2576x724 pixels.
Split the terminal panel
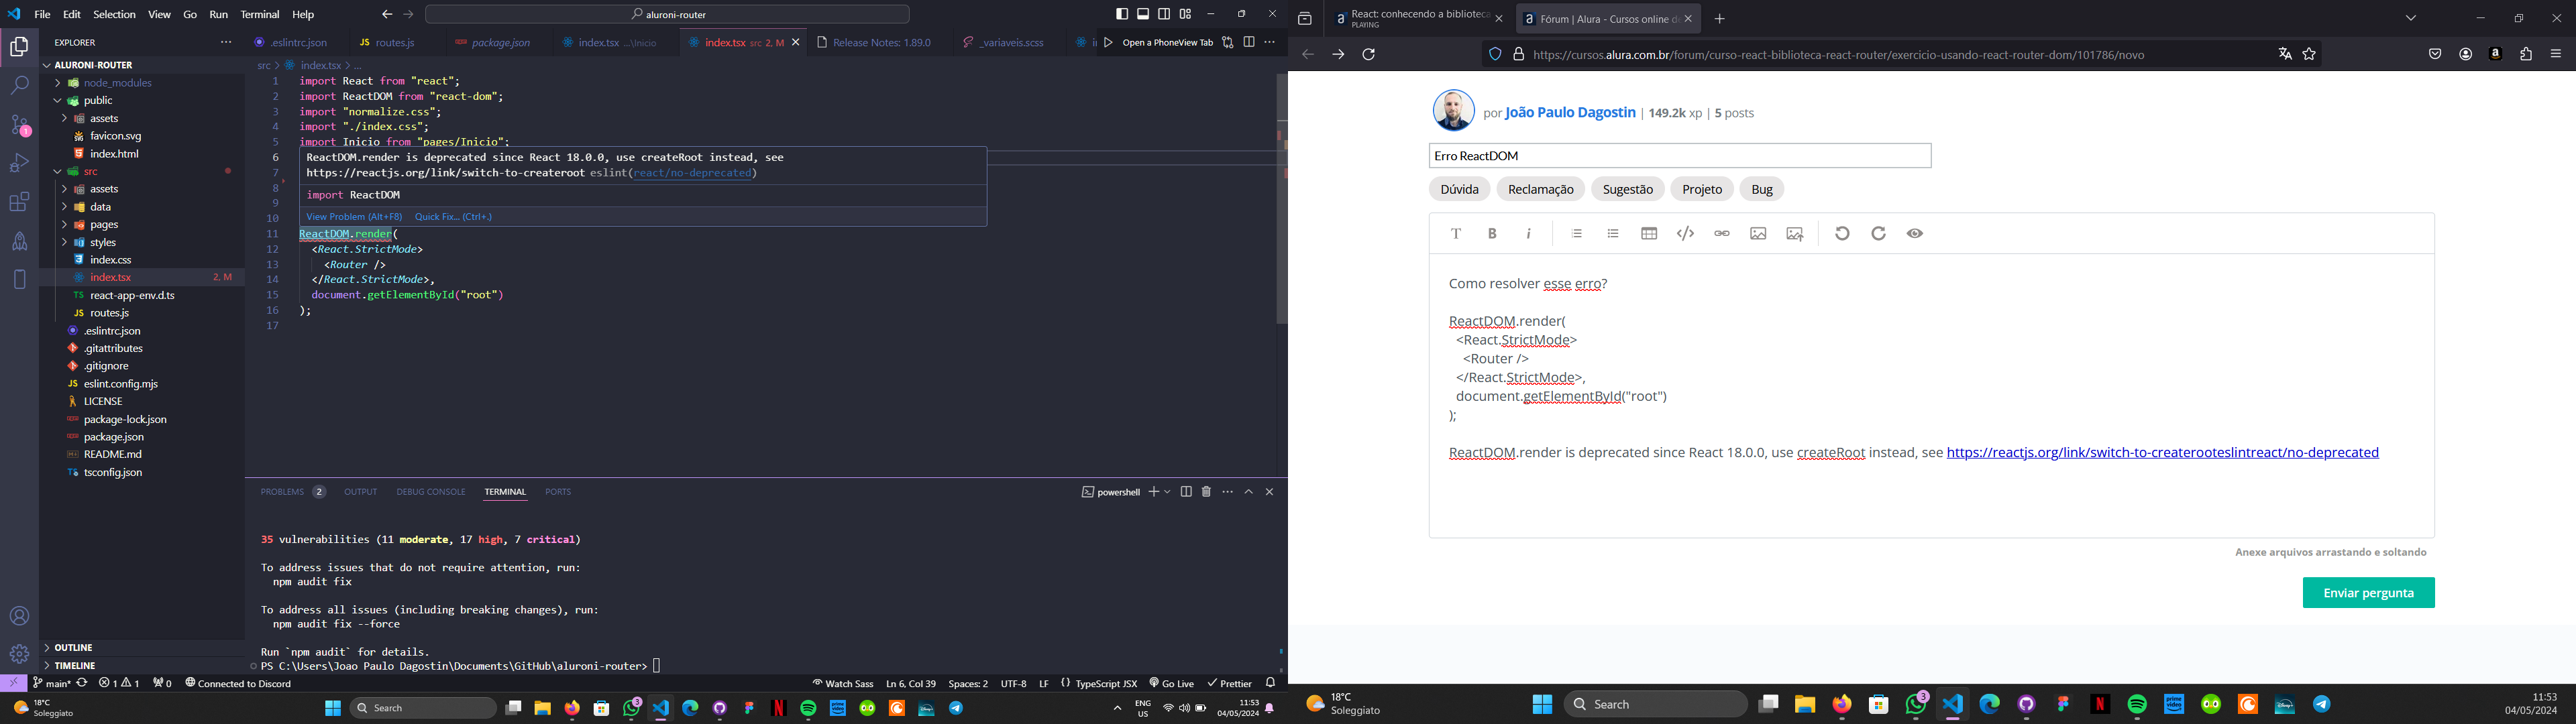tap(1186, 492)
